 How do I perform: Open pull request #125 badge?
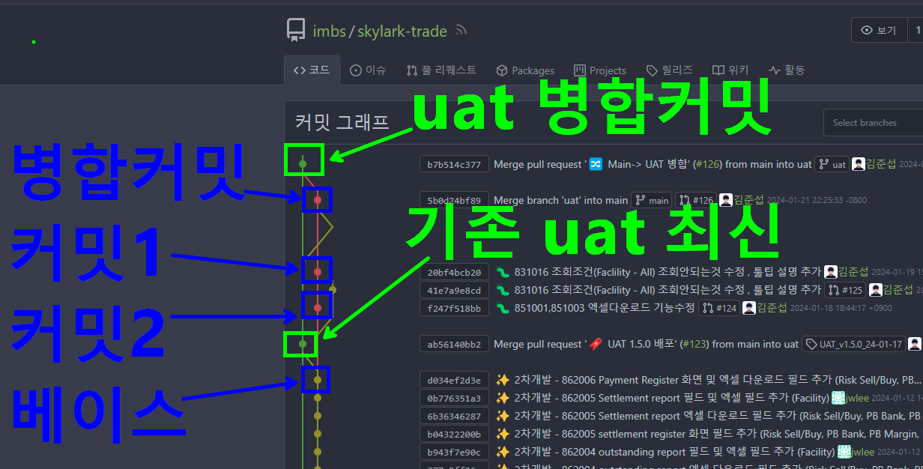845,290
